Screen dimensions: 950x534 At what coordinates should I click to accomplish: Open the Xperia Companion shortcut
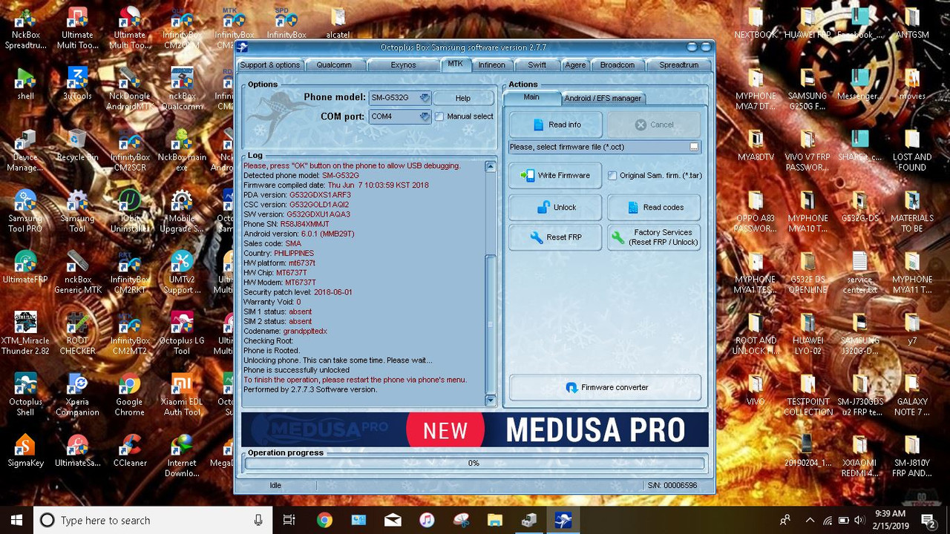77,393
